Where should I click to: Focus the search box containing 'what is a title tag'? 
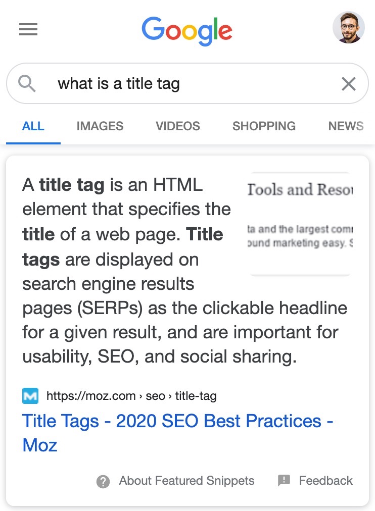point(187,83)
